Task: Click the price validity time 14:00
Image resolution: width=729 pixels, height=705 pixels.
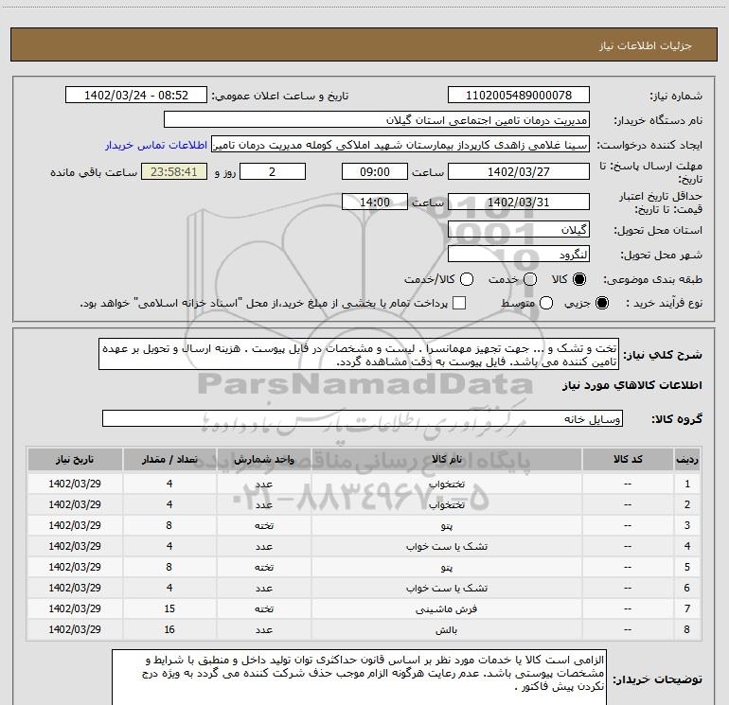Action: (375, 202)
